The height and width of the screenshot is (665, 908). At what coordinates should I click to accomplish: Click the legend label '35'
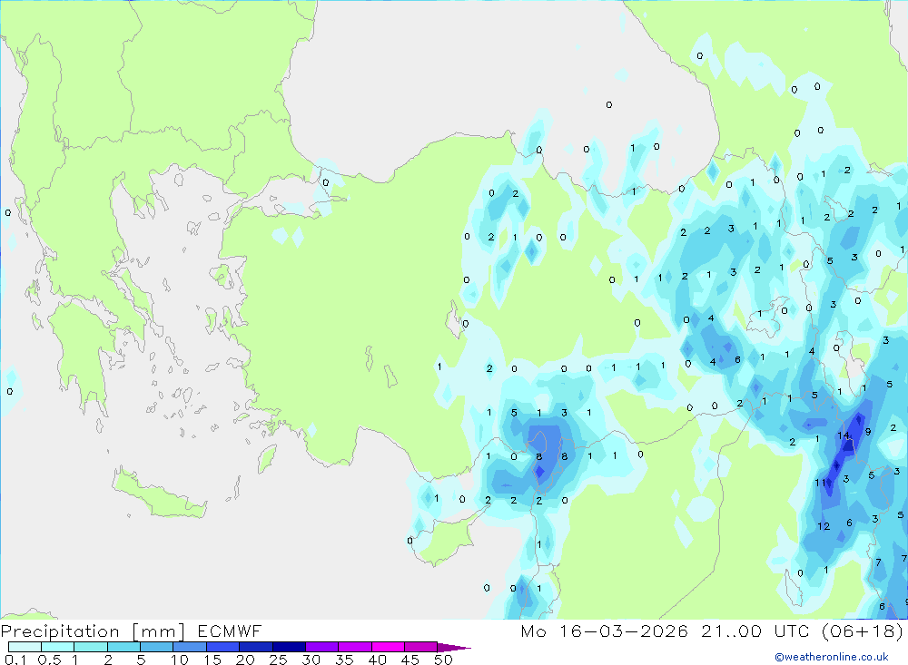344,660
